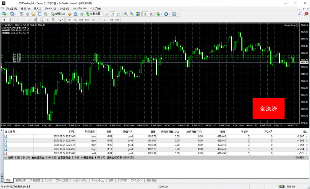Open the search magnifier in top right
Screen dimensions: 310x189
tap(300, 14)
